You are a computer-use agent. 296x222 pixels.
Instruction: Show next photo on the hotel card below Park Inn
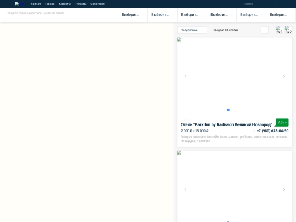click(284, 189)
